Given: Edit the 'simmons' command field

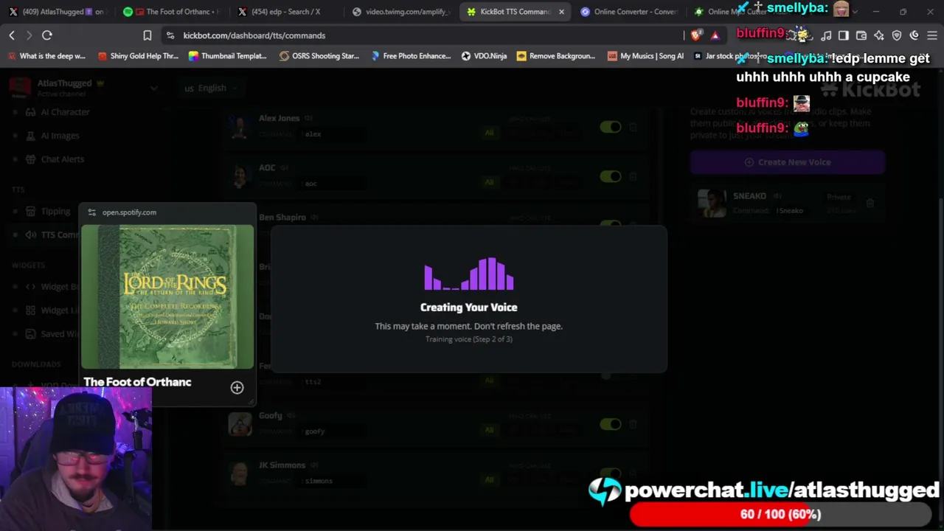Looking at the screenshot, I should coord(332,481).
